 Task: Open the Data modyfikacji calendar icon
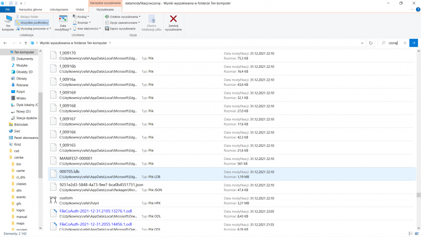pos(63,19)
